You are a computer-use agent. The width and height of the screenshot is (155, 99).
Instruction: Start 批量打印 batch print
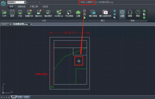(x=29, y=13)
